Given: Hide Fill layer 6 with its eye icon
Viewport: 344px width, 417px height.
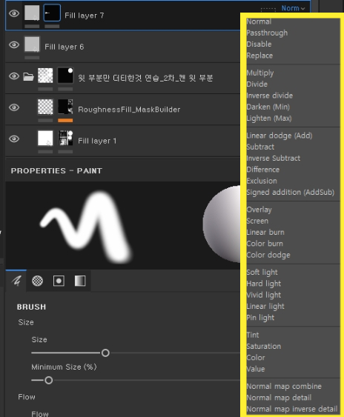Looking at the screenshot, I should point(14,44).
